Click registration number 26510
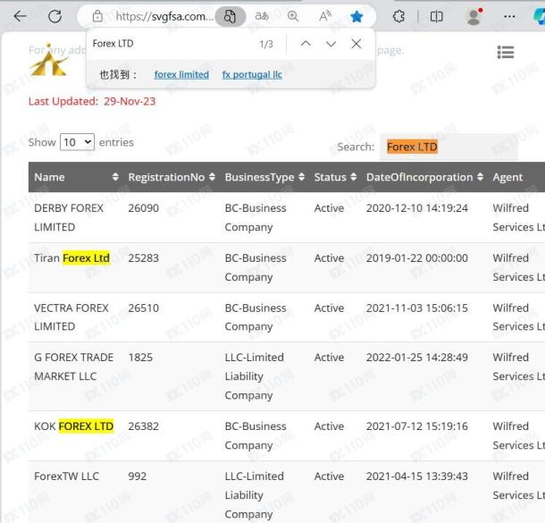 143,308
